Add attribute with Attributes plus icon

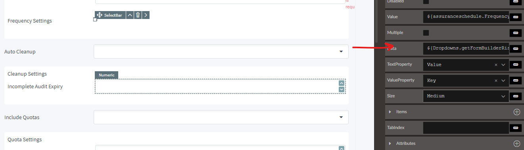[x=516, y=144]
